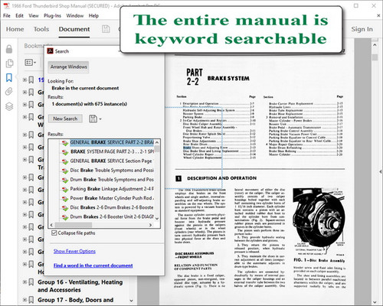This screenshot has width=383, height=306.
Task: Expand the topmost 19.. bookmark
Action: pos(25,80)
